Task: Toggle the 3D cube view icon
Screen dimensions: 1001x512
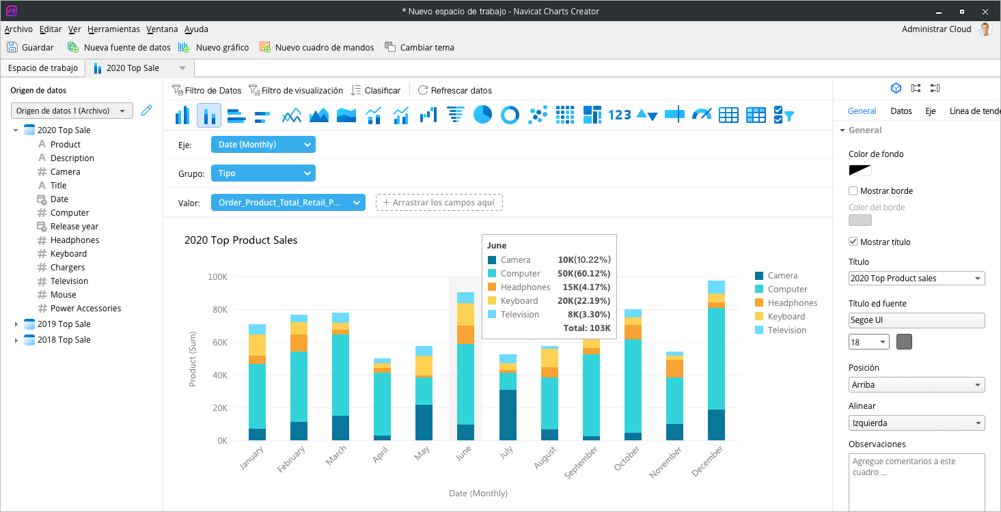Action: tap(896, 87)
